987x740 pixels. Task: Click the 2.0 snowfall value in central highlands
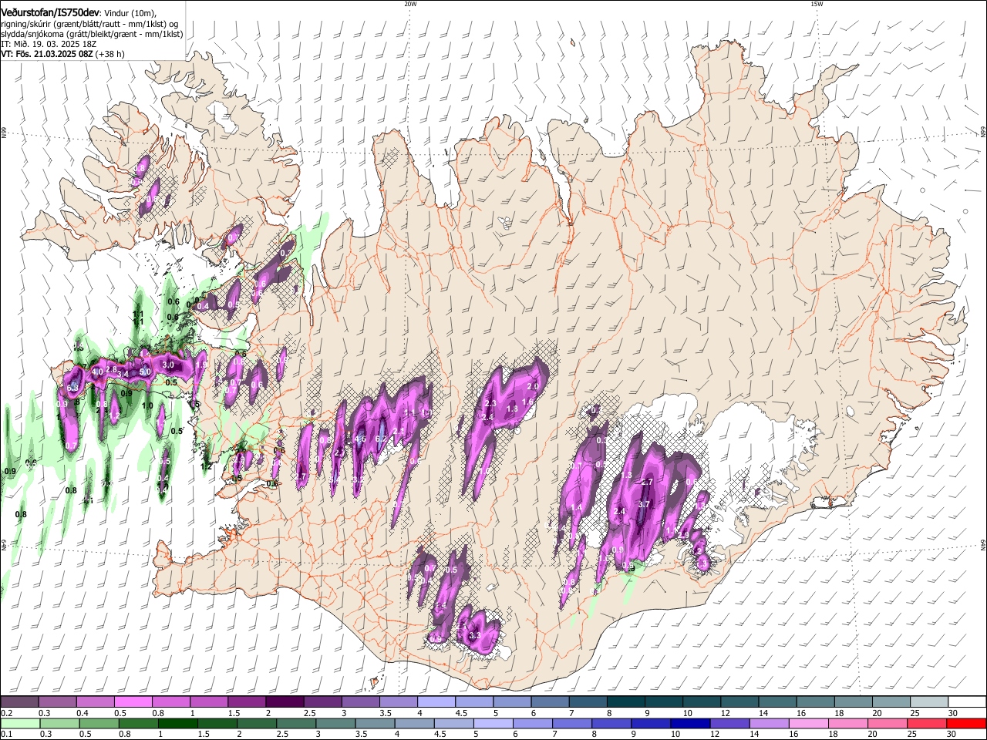(x=532, y=387)
